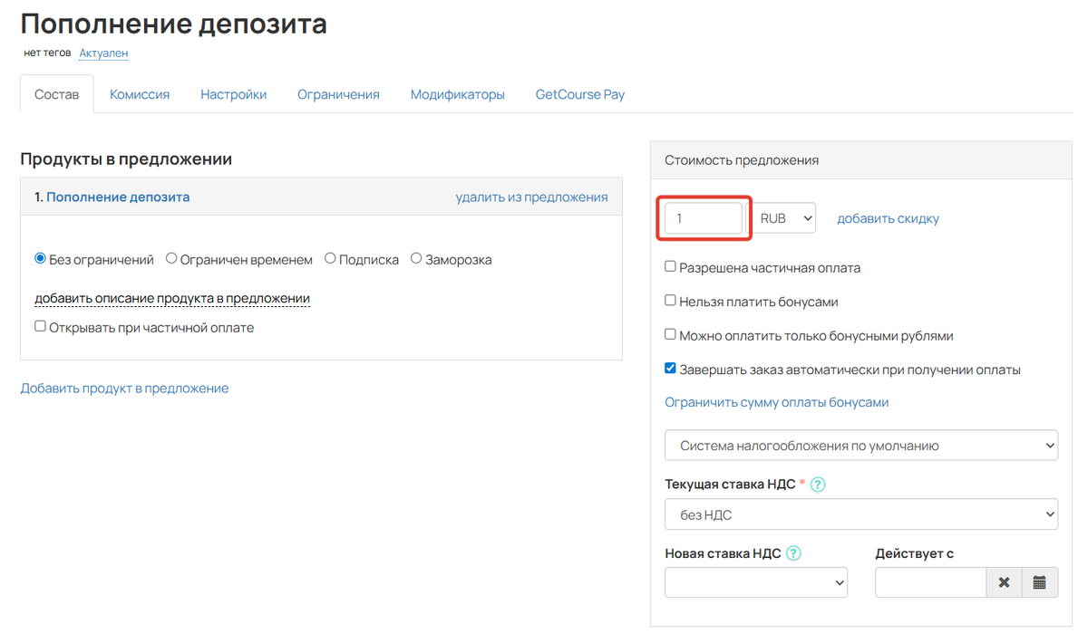This screenshot has width=1088, height=634.
Task: Open the RUB currency dropdown
Action: click(x=785, y=217)
